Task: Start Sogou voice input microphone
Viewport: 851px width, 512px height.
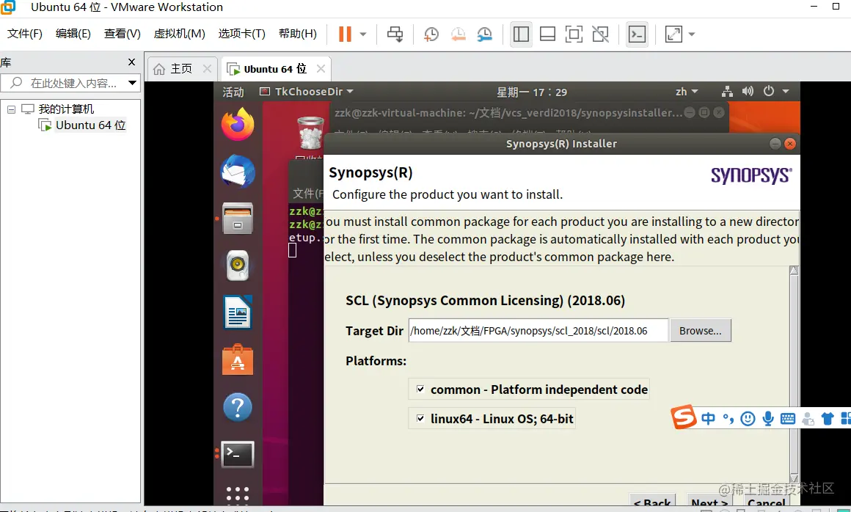Action: click(768, 419)
